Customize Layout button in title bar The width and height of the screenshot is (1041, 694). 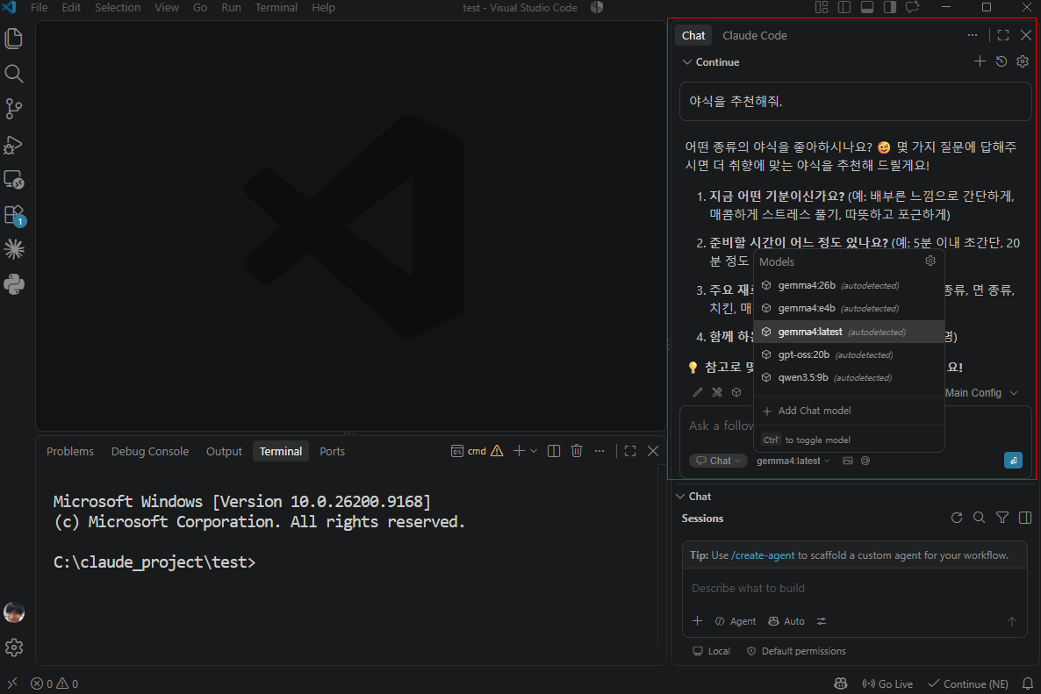point(822,7)
